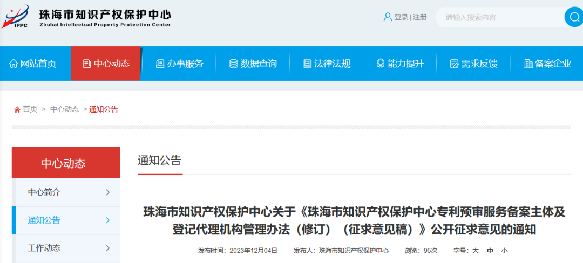Click the chevron next to 工作动态
583x263 pixels.
click(108, 248)
